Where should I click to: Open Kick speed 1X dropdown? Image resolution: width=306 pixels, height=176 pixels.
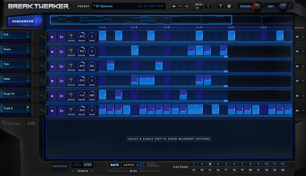[71, 36]
